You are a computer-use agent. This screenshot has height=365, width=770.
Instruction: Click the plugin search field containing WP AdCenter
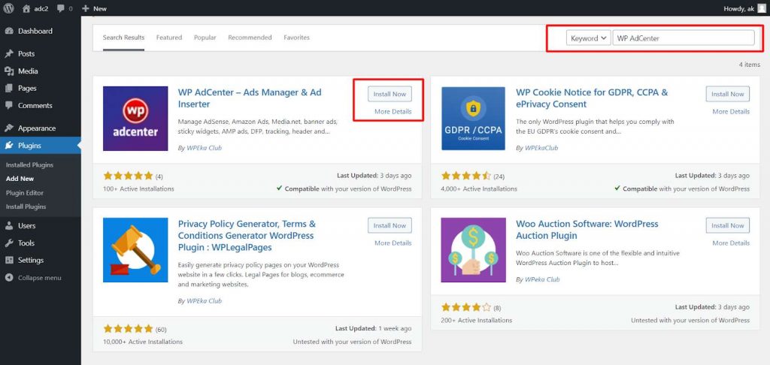point(683,38)
